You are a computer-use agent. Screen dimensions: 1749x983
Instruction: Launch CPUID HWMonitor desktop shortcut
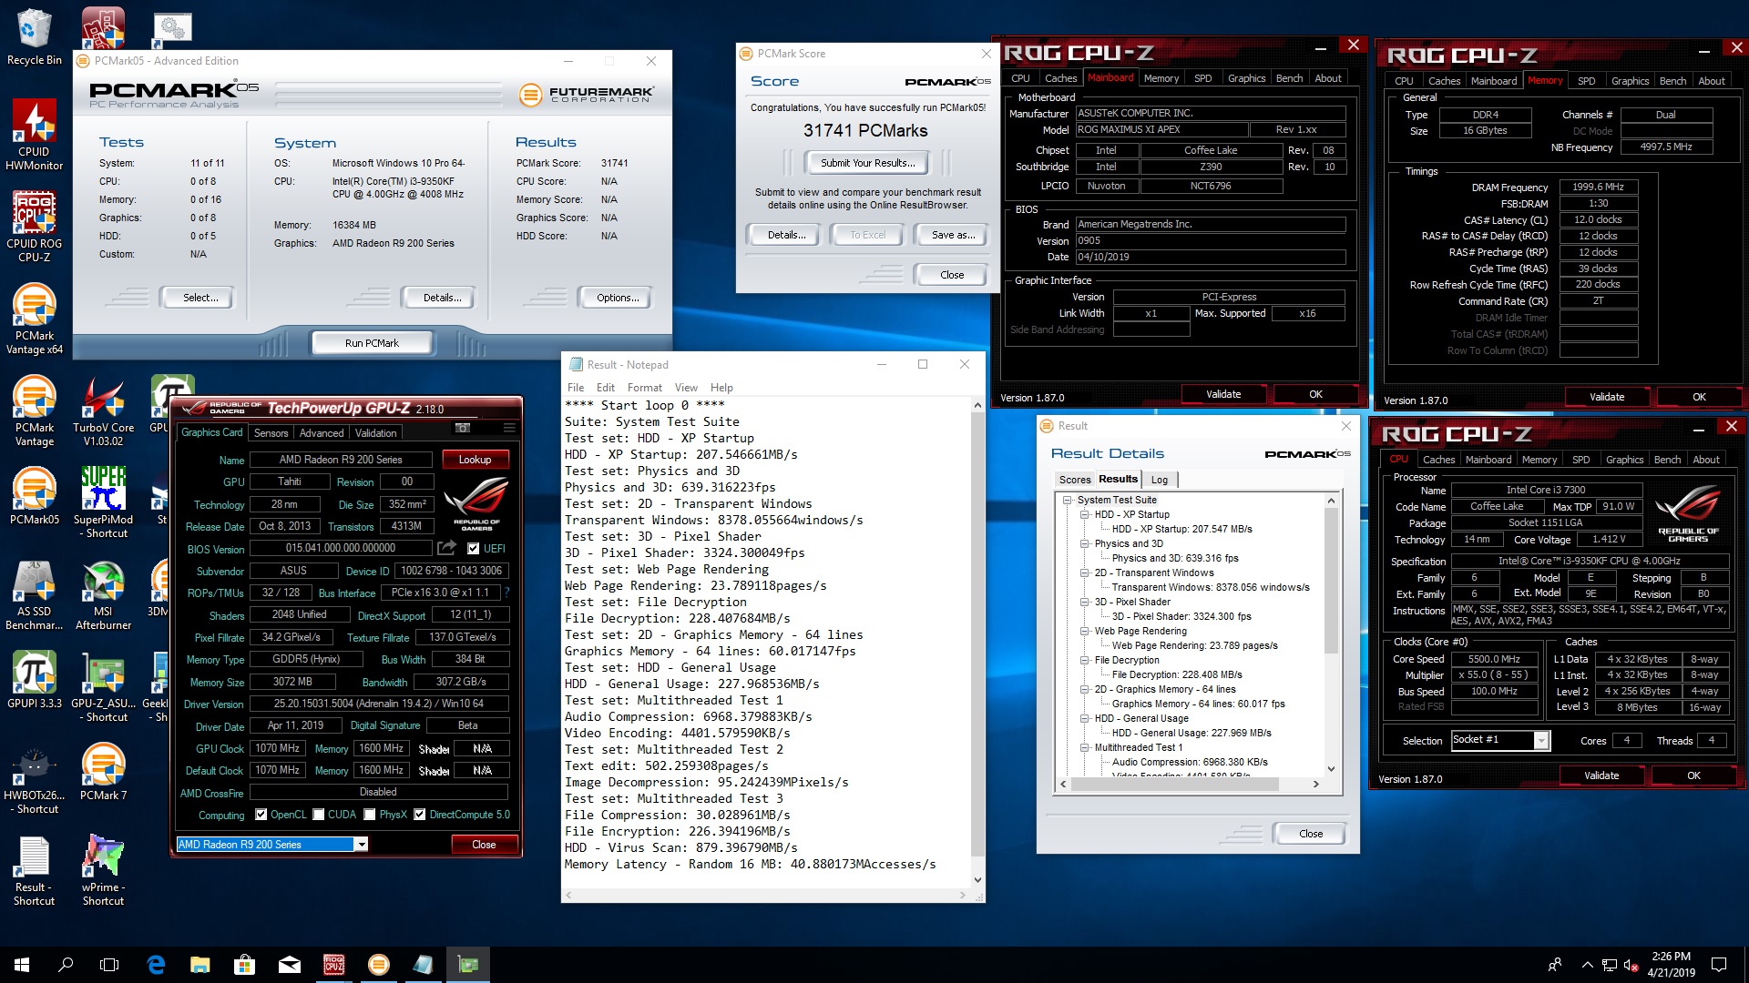pos(34,135)
